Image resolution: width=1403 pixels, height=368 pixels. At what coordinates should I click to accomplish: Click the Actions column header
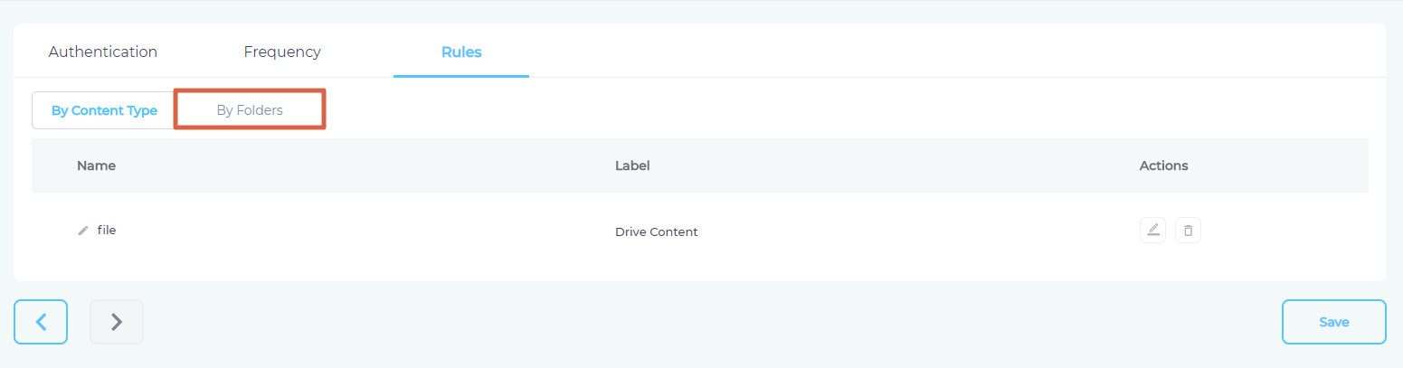[1163, 165]
